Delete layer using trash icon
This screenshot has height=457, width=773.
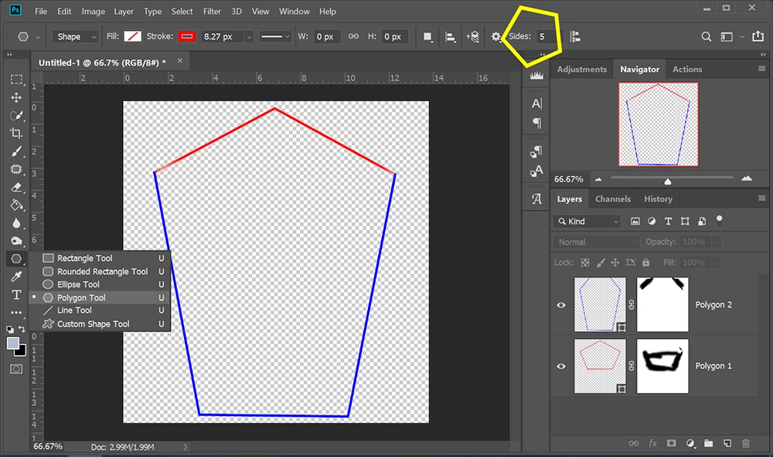(745, 443)
